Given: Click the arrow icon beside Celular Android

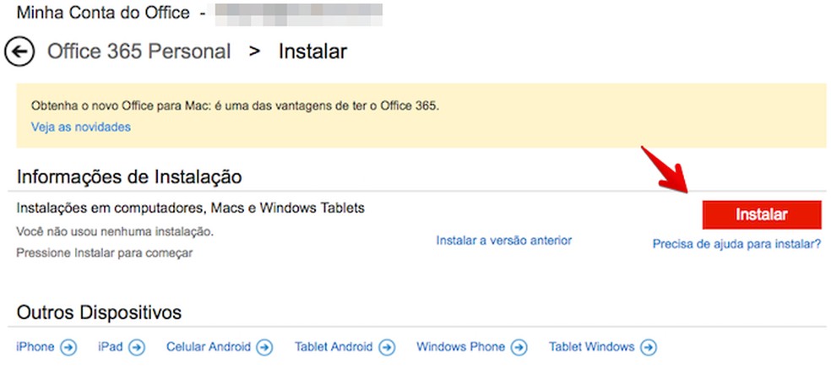Looking at the screenshot, I should pos(264,347).
